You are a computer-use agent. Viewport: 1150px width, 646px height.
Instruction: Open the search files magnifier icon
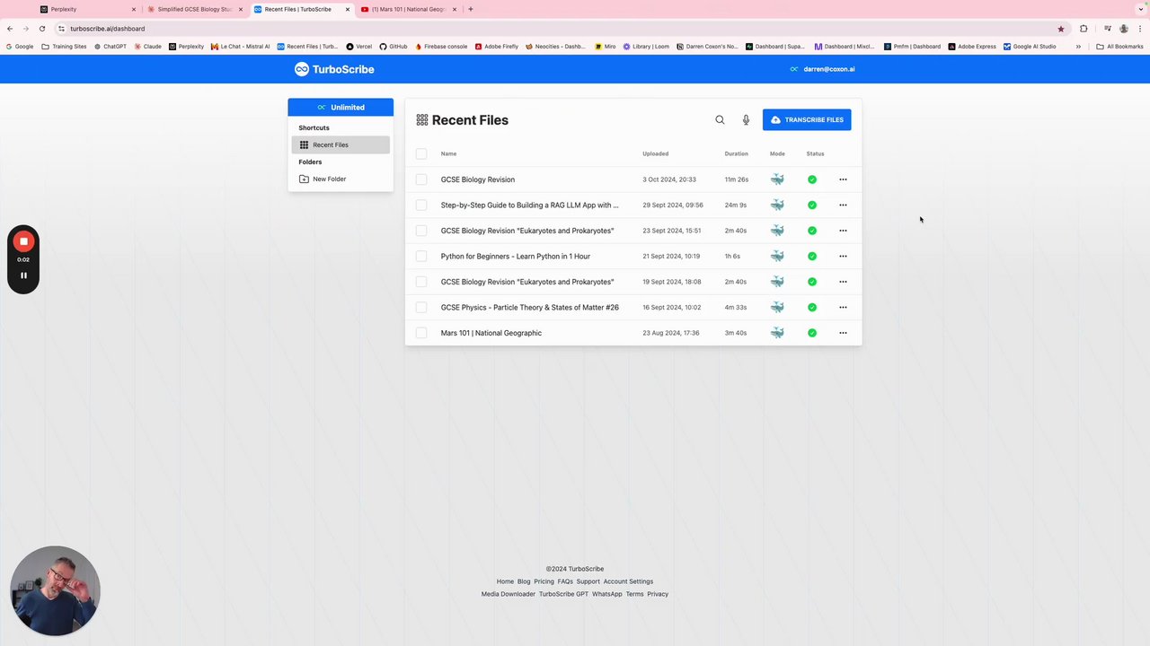(x=720, y=119)
